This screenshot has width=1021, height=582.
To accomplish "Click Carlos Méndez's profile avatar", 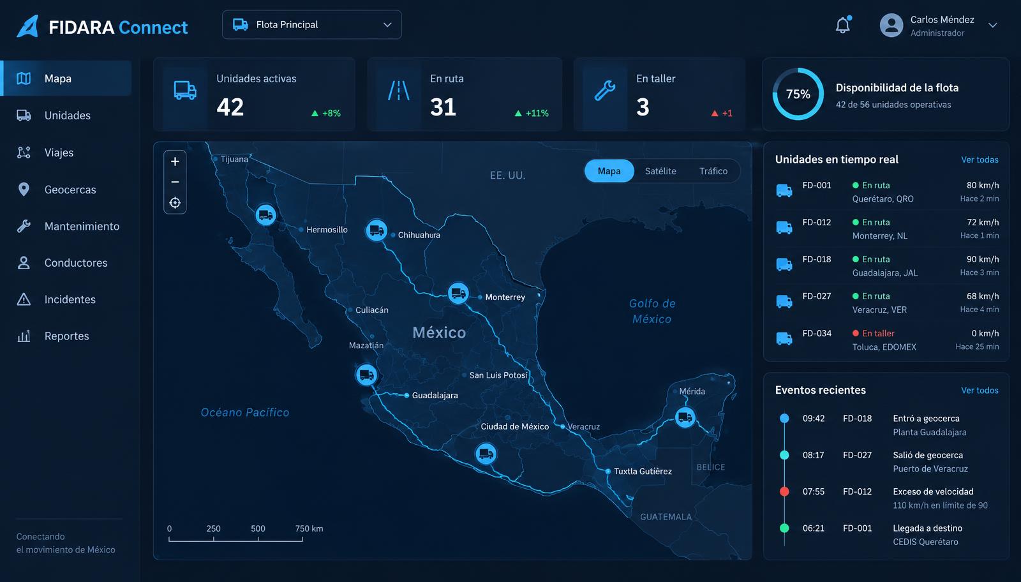I will point(891,26).
